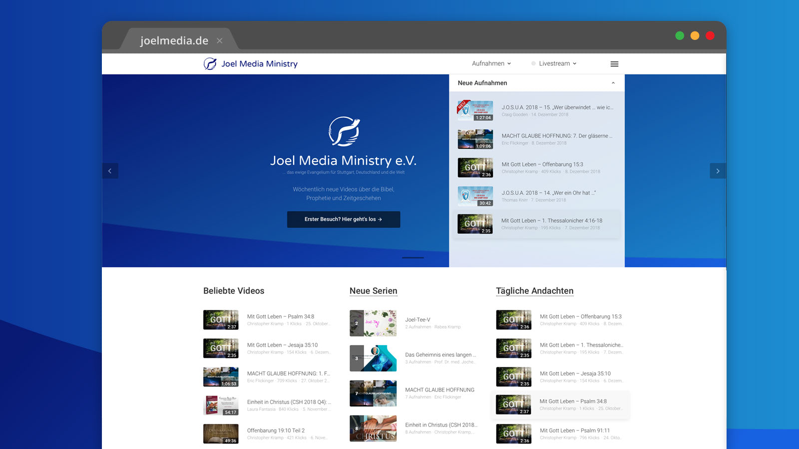Click the Joel-Tee-V series thumbnail

click(x=373, y=323)
